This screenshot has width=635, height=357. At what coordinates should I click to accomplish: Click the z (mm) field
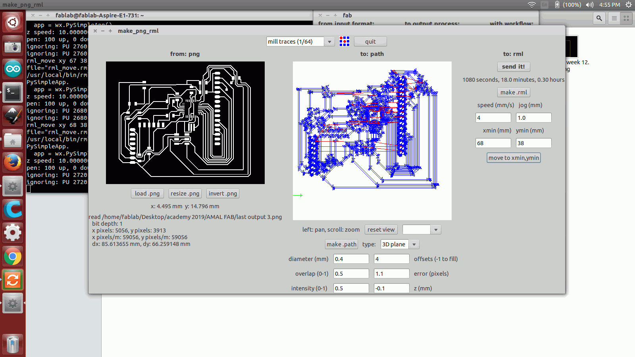(x=391, y=288)
